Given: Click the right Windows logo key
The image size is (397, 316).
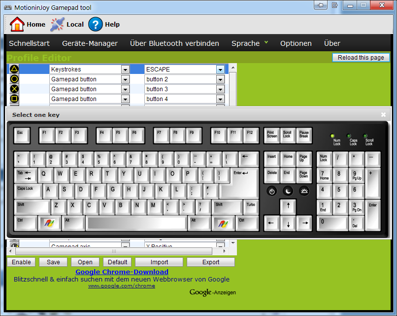Looking at the screenshot, I should (223, 223).
